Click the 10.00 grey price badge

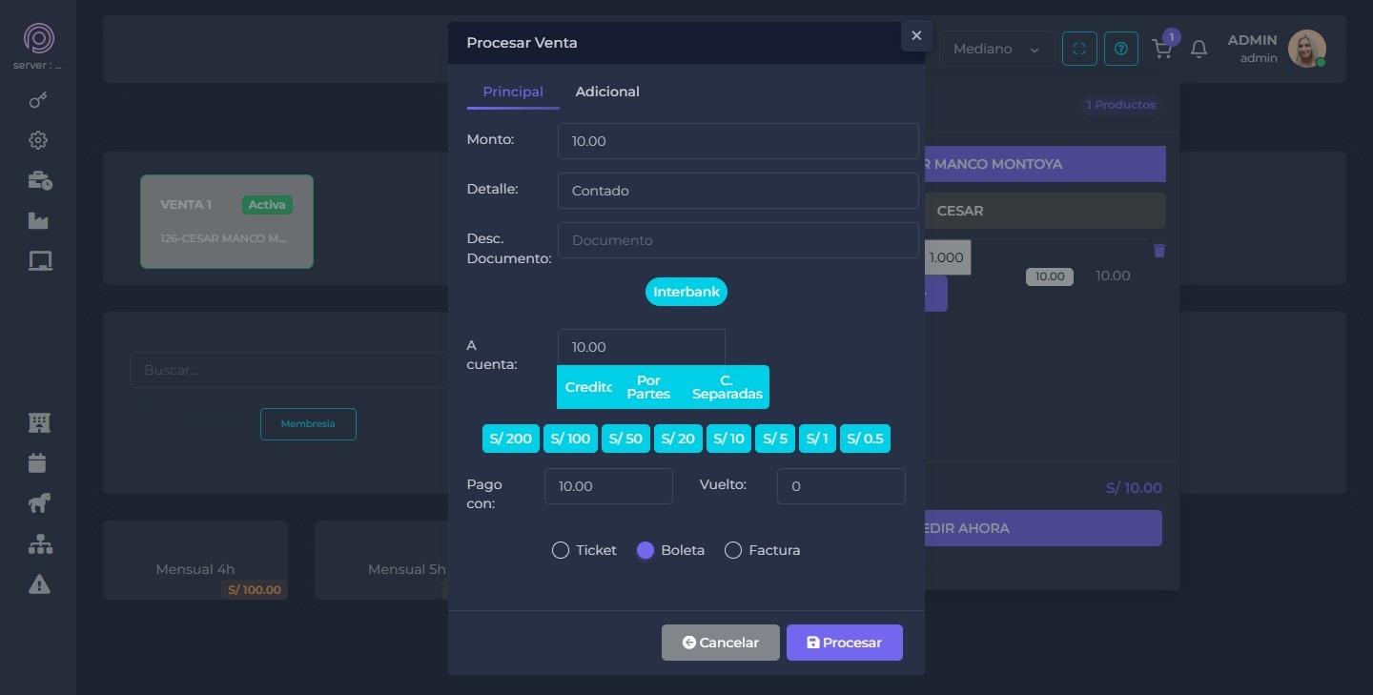point(1050,276)
